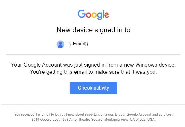Click the lowercase blue g in logo
Viewport: 185px width, 127px height.
point(100,16)
